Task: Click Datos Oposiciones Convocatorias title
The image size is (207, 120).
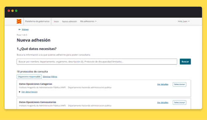Action: click(38, 102)
